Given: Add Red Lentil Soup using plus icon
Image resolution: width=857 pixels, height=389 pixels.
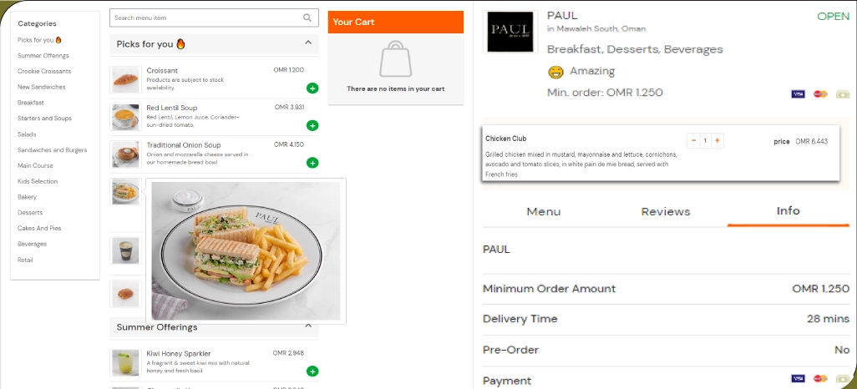Looking at the screenshot, I should (x=312, y=125).
